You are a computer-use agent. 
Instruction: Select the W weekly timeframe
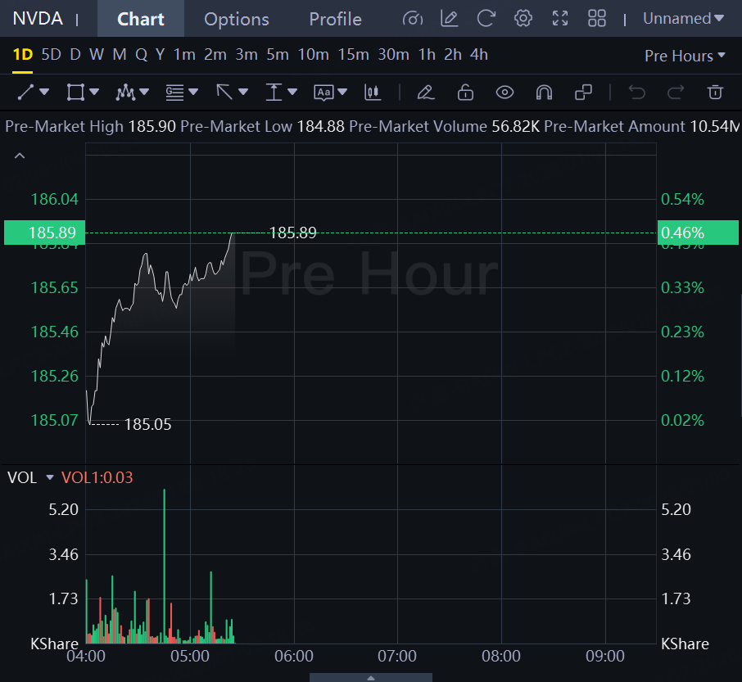point(97,55)
